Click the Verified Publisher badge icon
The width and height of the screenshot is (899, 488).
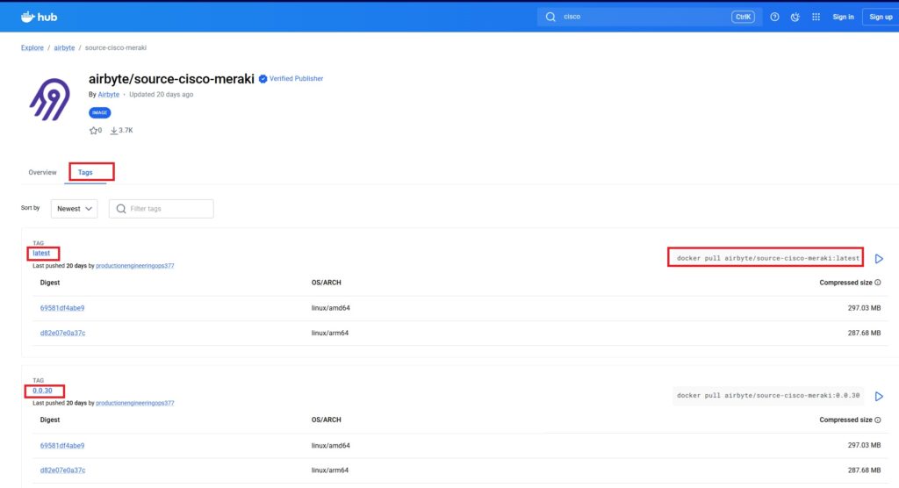pyautogui.click(x=263, y=79)
